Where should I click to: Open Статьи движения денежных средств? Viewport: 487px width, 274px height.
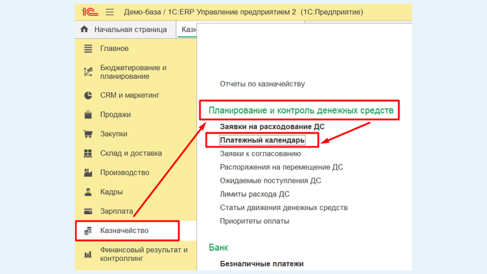pyautogui.click(x=284, y=208)
